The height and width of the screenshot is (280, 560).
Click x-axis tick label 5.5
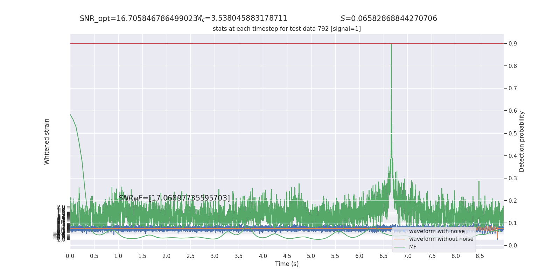pyautogui.click(x=335, y=256)
